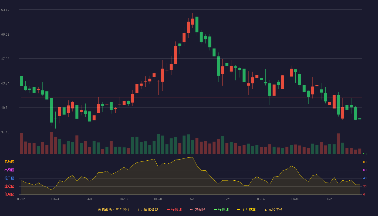This screenshot has width=378, height=216.
Task: Click the 43.84 price axis label
Action: tap(5, 83)
